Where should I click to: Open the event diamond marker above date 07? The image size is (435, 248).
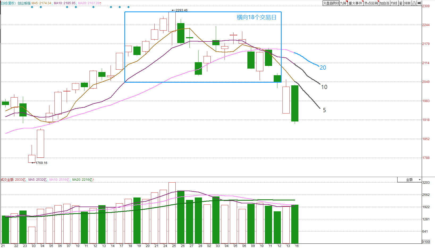[67, 7]
